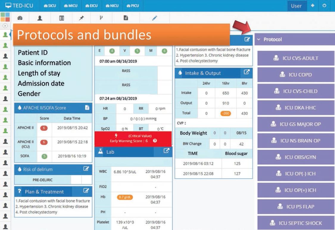The width and height of the screenshot is (335, 230).
Task: Open the pencil edit tool in toolbar
Action: [154, 18]
